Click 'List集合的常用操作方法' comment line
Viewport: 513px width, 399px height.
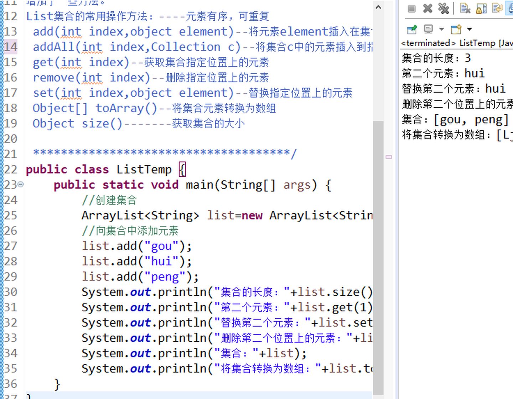[147, 16]
